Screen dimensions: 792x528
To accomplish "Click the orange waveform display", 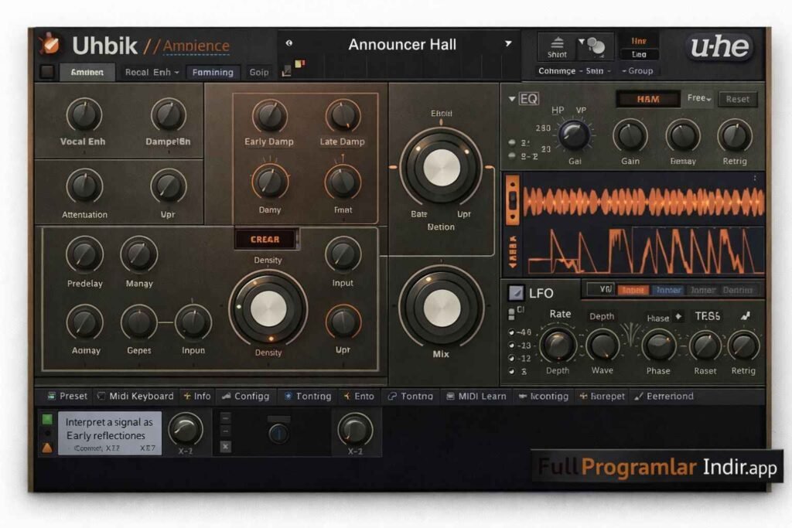I will [643, 201].
